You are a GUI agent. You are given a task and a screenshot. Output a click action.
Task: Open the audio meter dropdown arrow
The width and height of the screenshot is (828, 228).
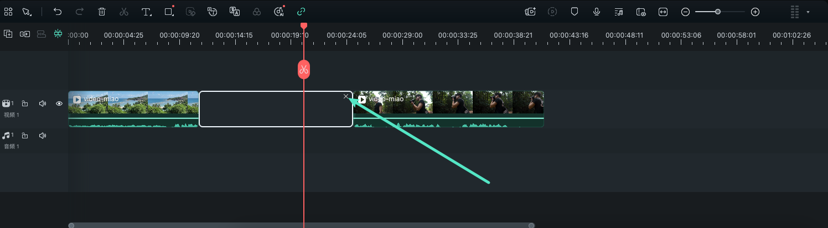[x=808, y=12]
